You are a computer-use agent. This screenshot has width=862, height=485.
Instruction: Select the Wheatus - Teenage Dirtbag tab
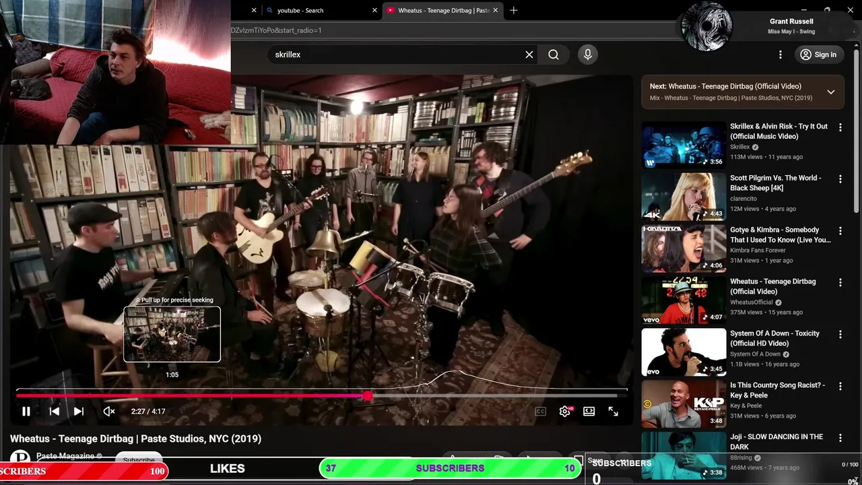[441, 10]
